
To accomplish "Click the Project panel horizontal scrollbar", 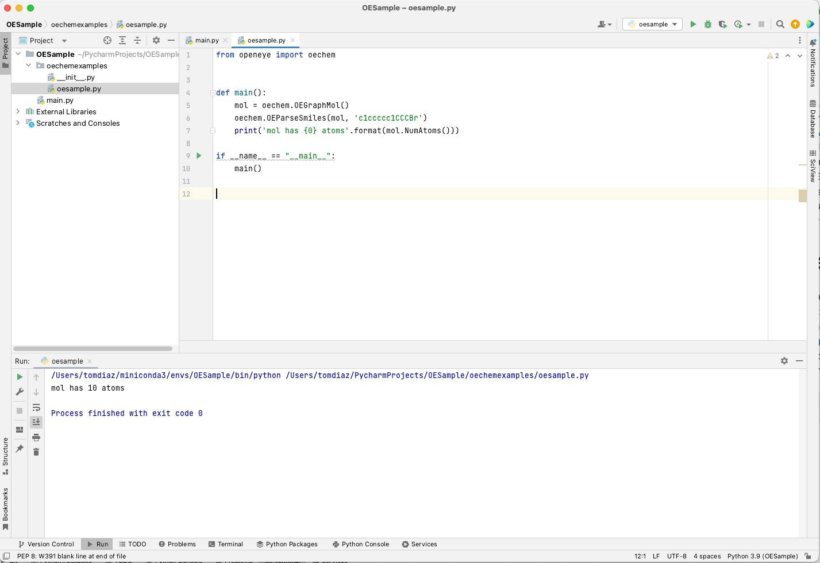I will [x=92, y=348].
